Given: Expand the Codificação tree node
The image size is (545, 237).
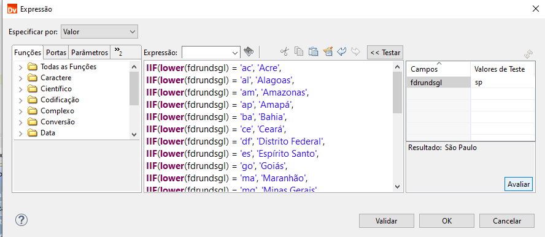Looking at the screenshot, I should [21, 100].
